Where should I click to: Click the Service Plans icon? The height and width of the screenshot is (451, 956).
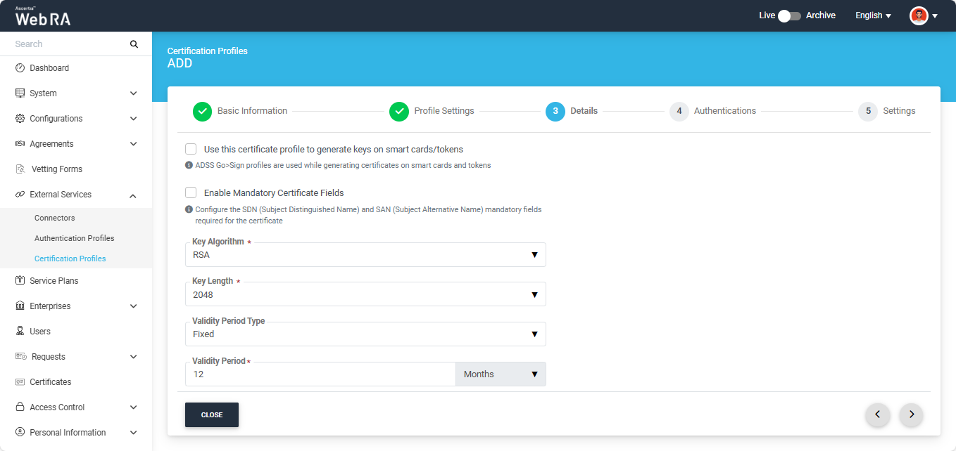pyautogui.click(x=20, y=281)
